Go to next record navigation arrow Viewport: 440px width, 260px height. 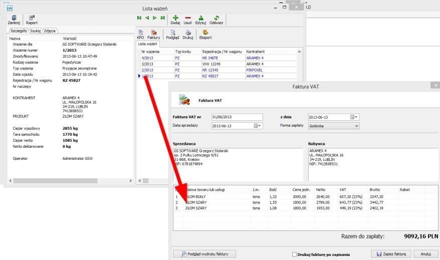155,18
